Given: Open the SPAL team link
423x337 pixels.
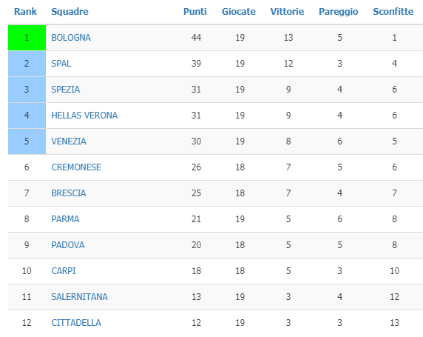Looking at the screenshot, I should (x=61, y=64).
